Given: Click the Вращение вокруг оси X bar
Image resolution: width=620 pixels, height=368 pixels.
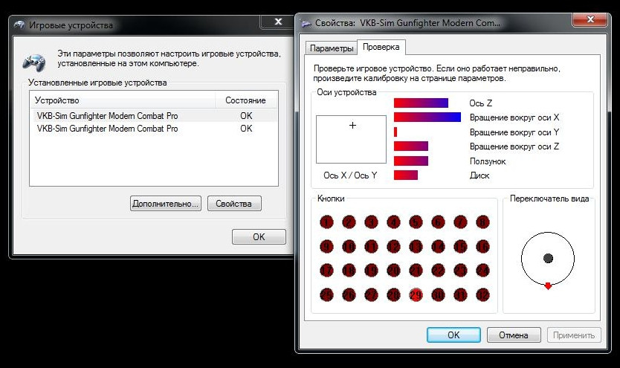Looking at the screenshot, I should point(427,117).
